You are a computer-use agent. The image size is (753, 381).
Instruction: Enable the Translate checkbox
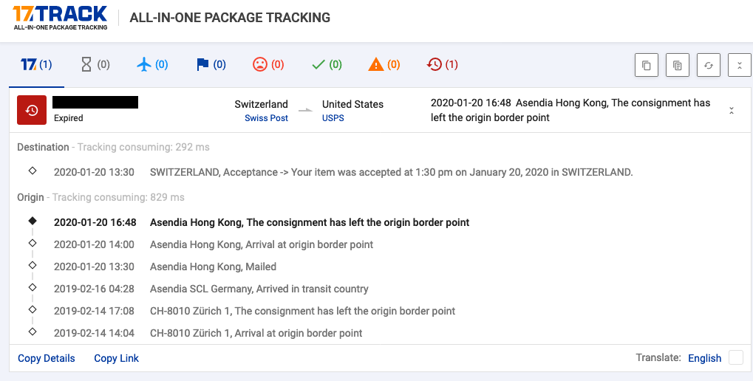(735, 358)
